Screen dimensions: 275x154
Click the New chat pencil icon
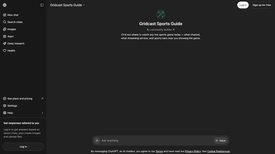[5, 15]
